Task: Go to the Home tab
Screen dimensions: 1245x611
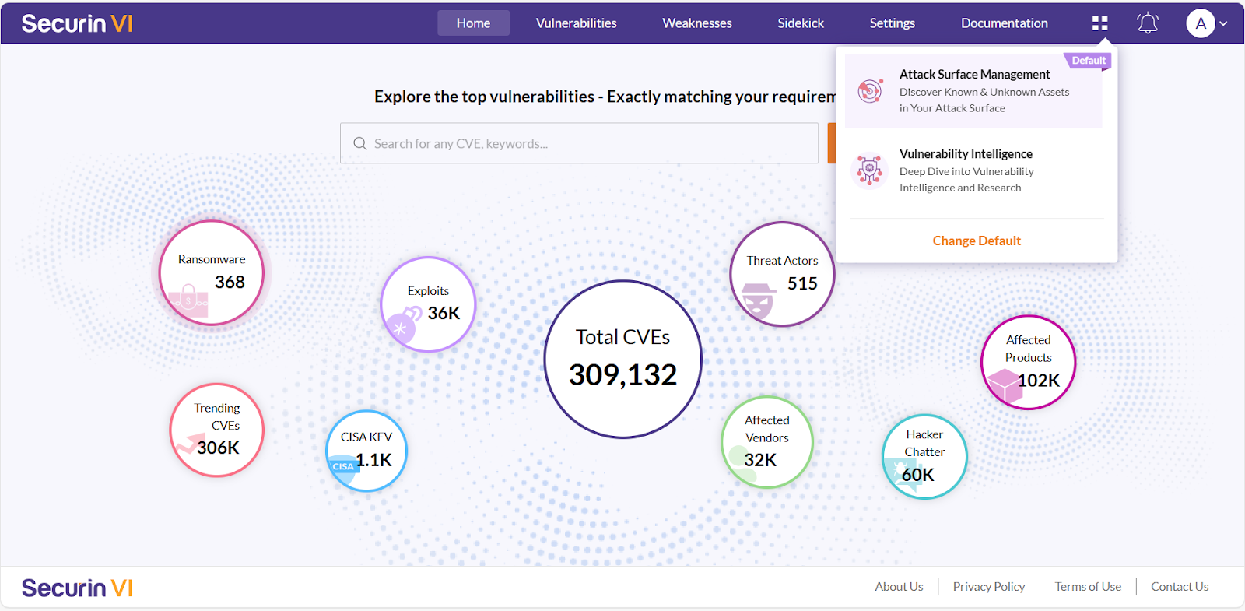Action: [x=473, y=23]
